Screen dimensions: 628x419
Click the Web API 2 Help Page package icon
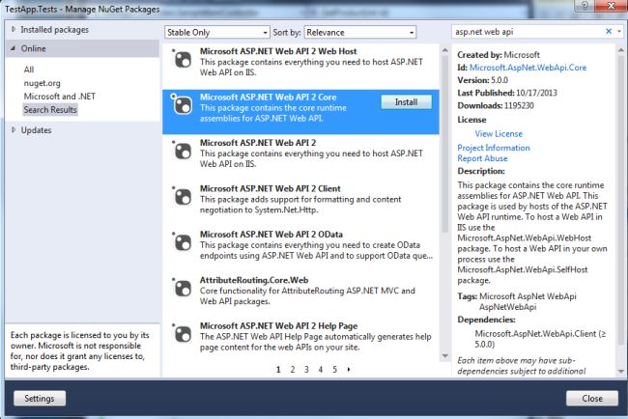coord(183,335)
